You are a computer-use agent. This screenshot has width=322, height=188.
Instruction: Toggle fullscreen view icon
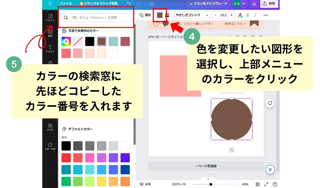266,184
